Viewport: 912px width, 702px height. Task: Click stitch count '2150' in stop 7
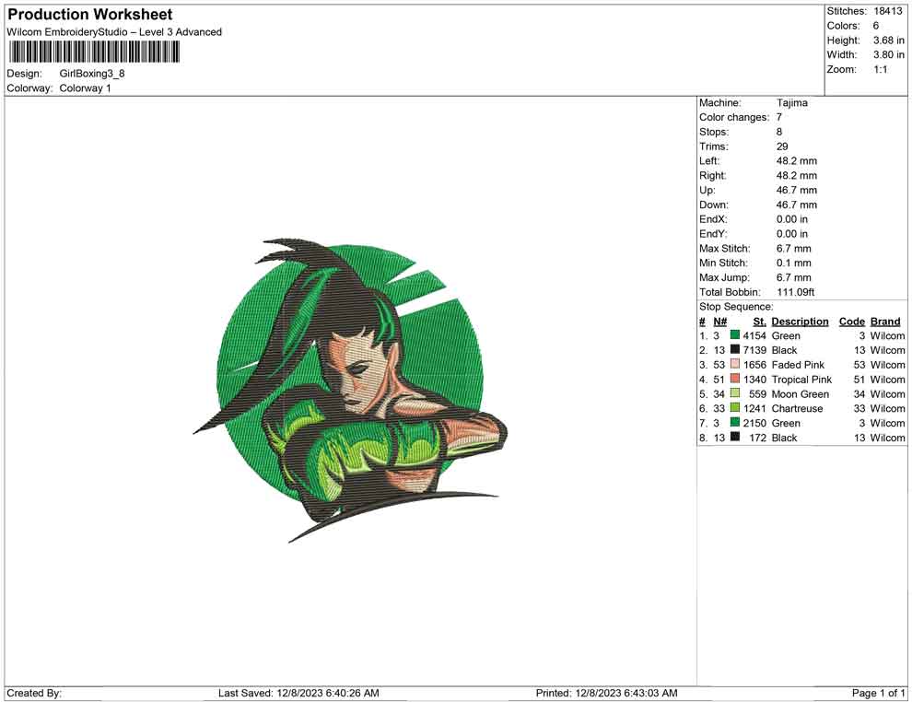tap(754, 423)
